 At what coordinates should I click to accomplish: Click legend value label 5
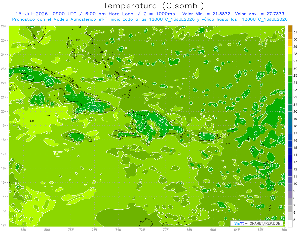294,220
